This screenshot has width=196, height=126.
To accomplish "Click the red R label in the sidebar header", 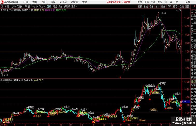I will coord(194,6).
